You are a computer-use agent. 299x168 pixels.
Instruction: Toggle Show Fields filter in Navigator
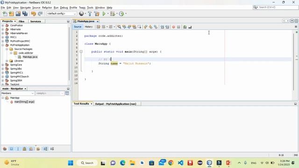click(x=11, y=149)
